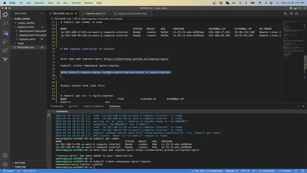
Task: Toggle bottom panel layout icon
Action: pyautogui.click(x=295, y=8)
